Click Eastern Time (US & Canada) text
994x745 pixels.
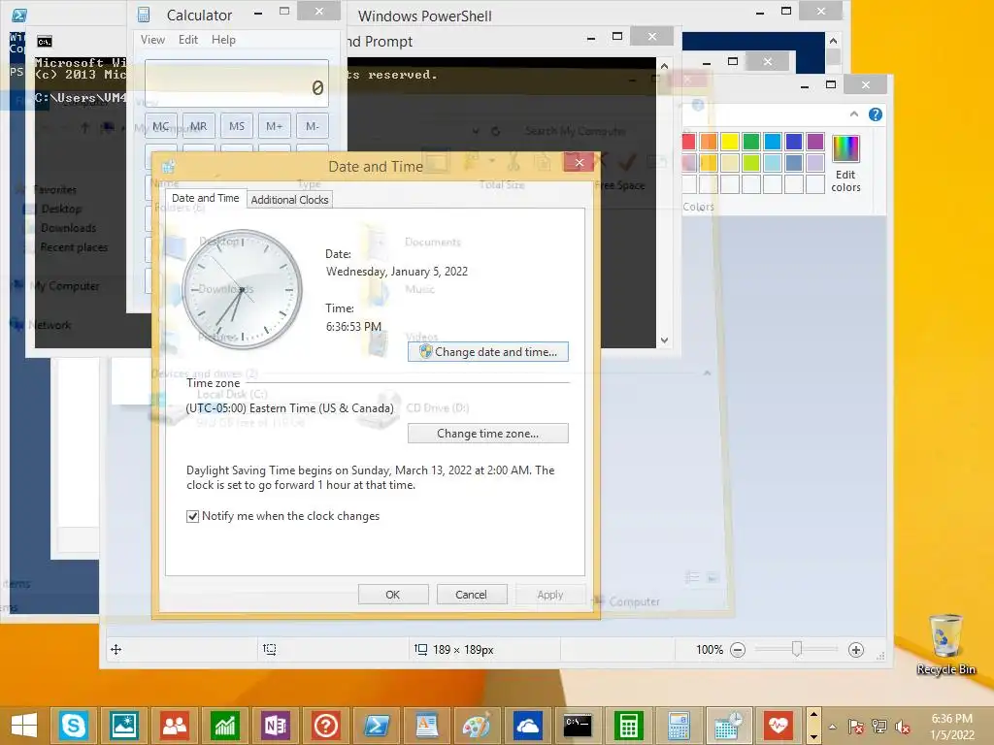point(321,408)
